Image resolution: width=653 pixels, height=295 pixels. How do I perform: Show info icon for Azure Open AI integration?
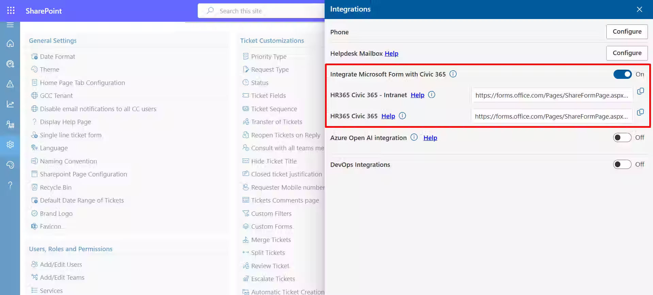[414, 137]
